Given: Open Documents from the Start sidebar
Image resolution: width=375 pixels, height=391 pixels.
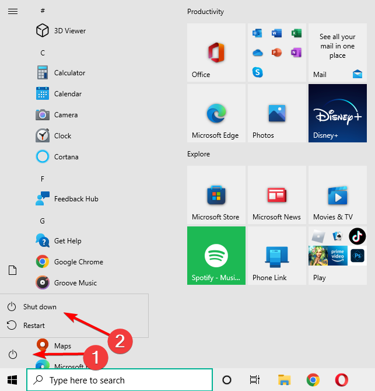Looking at the screenshot, I should pos(13,270).
